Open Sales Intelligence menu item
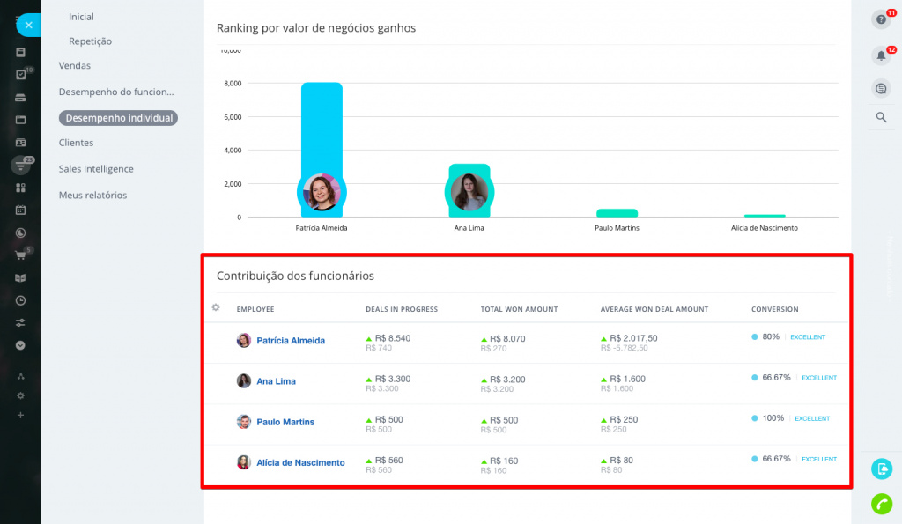 [96, 169]
